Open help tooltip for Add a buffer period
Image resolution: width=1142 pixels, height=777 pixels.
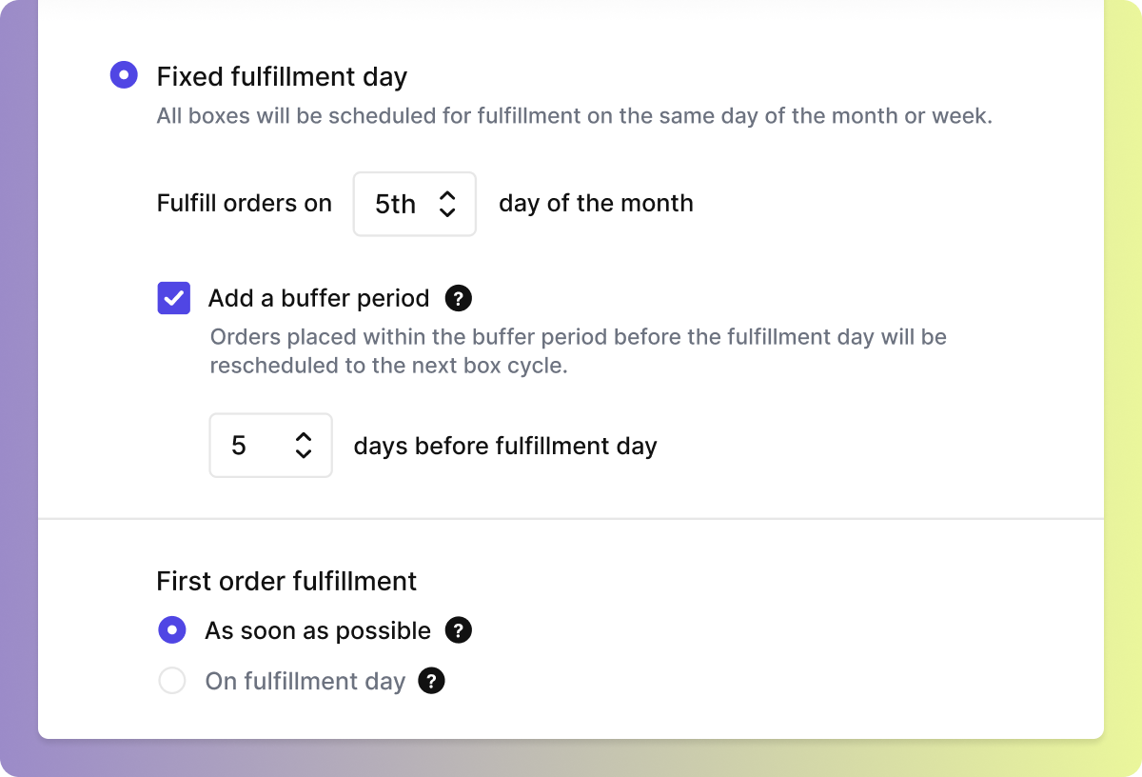click(458, 298)
